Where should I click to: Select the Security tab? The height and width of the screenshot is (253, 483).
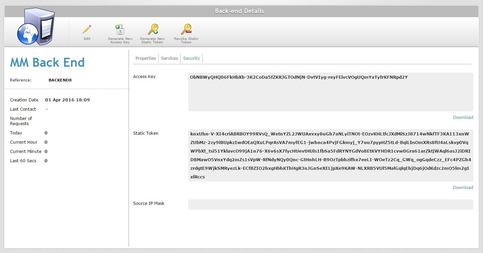[x=191, y=58]
